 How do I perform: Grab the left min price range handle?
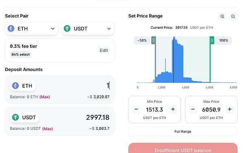(x=154, y=41)
